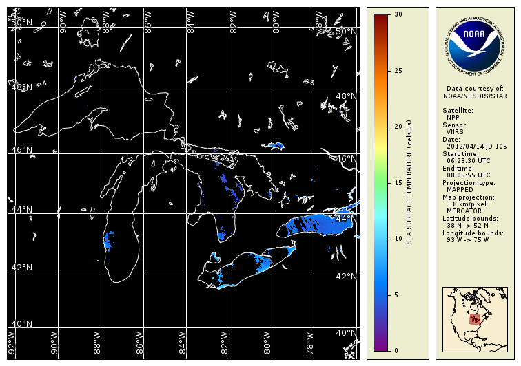Click the purple bottom of temperature color bar
521x366 pixels.
click(380, 345)
